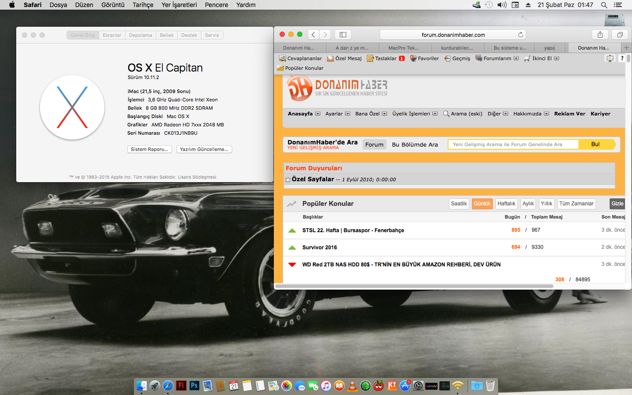This screenshot has width=632, height=395.
Task: Open Özel Mesaj inbox
Action: pyautogui.click(x=345, y=58)
